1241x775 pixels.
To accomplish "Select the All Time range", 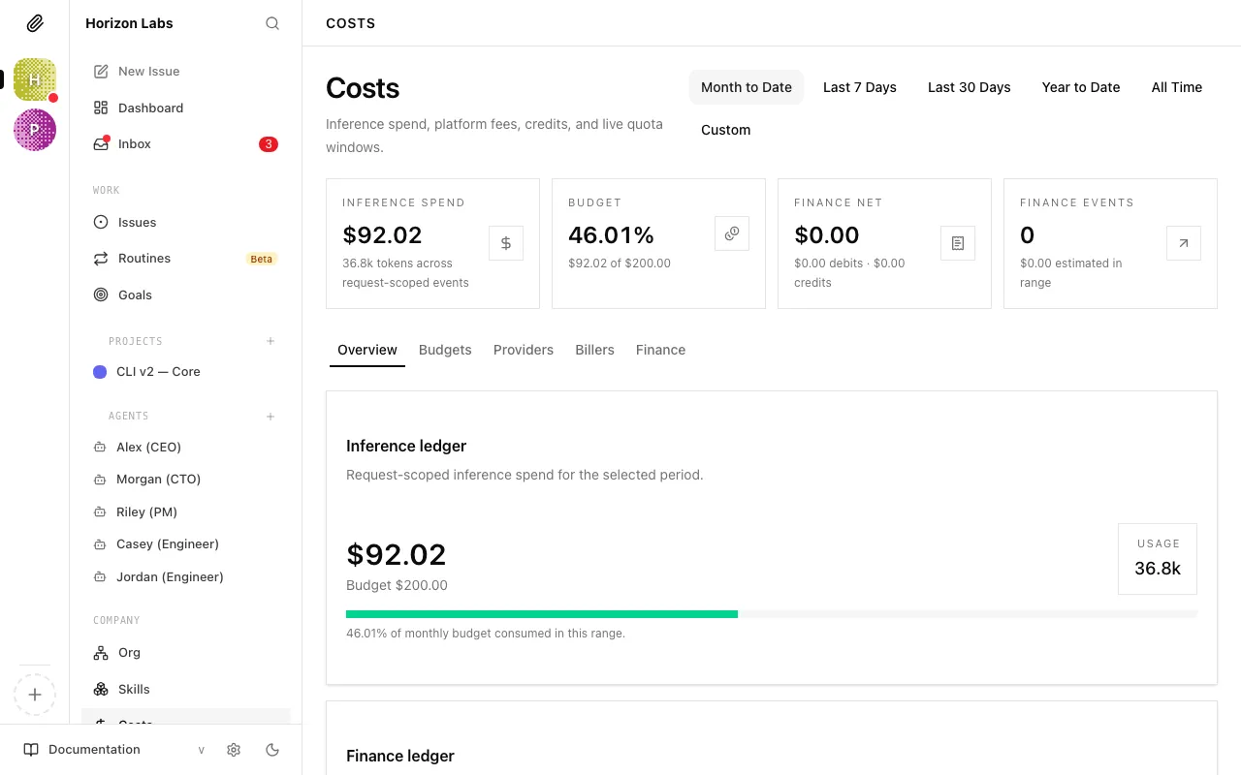I will (x=1177, y=87).
